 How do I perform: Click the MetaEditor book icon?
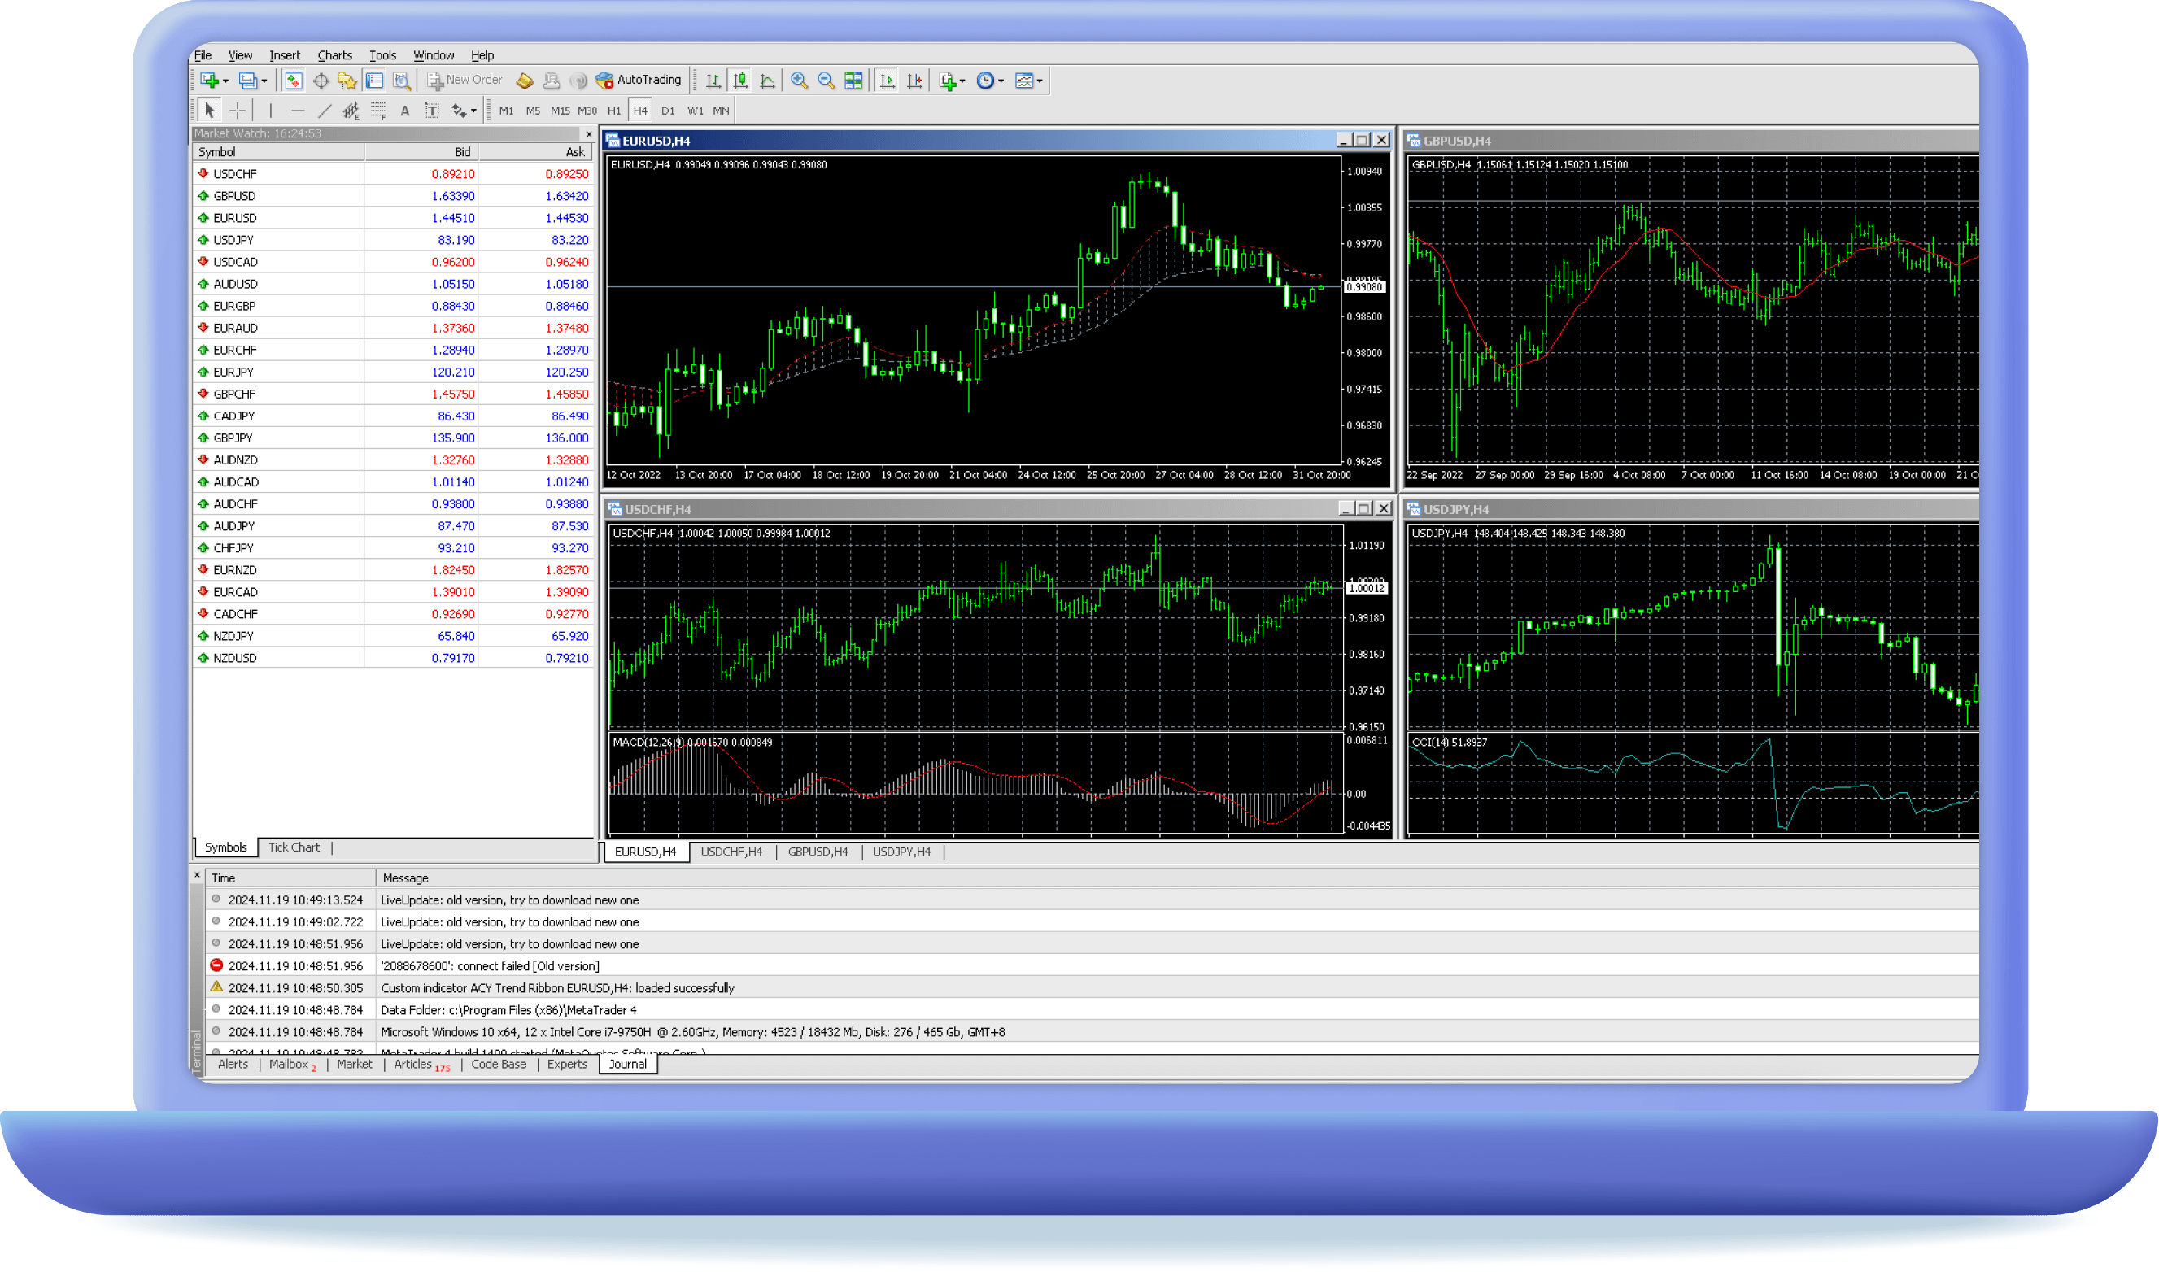pos(525,81)
